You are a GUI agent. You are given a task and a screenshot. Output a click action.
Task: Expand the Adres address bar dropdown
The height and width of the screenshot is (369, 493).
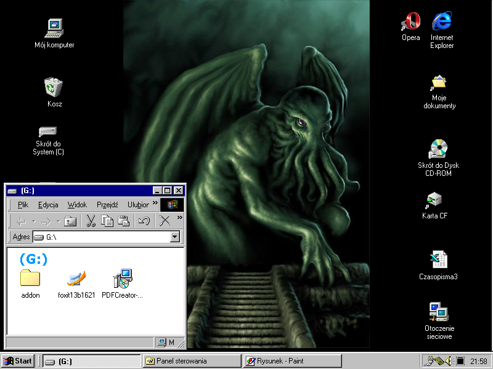(174, 237)
